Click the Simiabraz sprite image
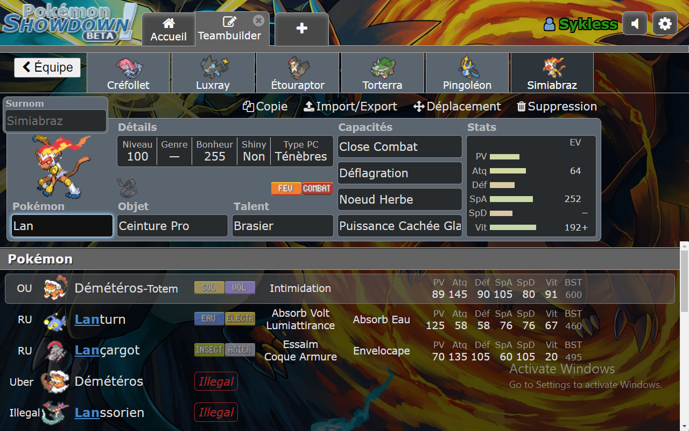 click(x=61, y=166)
